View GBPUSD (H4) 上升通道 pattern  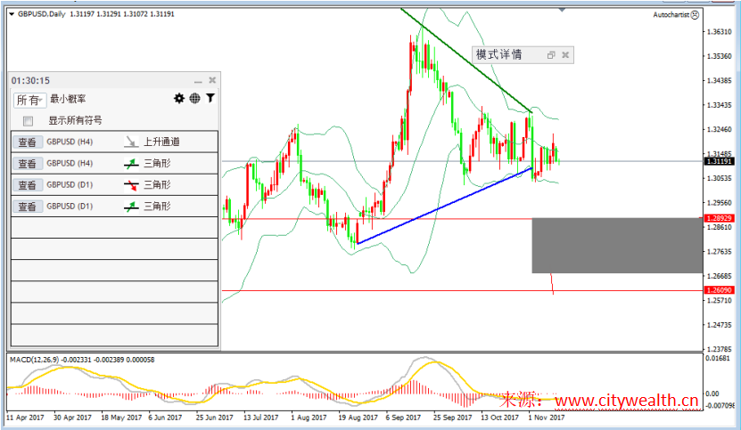pyautogui.click(x=27, y=142)
